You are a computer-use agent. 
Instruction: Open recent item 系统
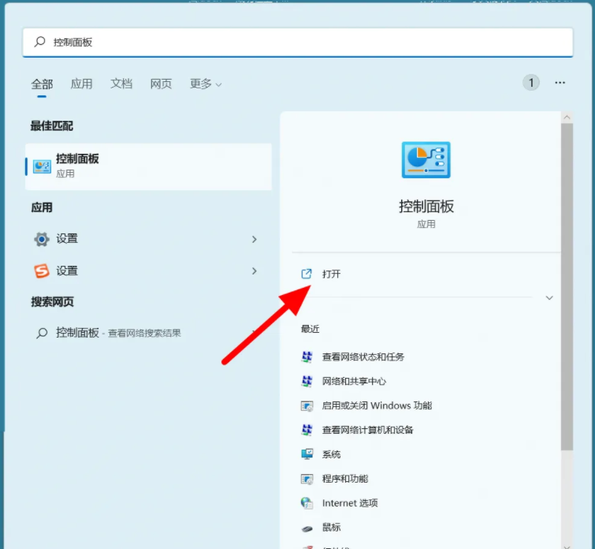[331, 454]
